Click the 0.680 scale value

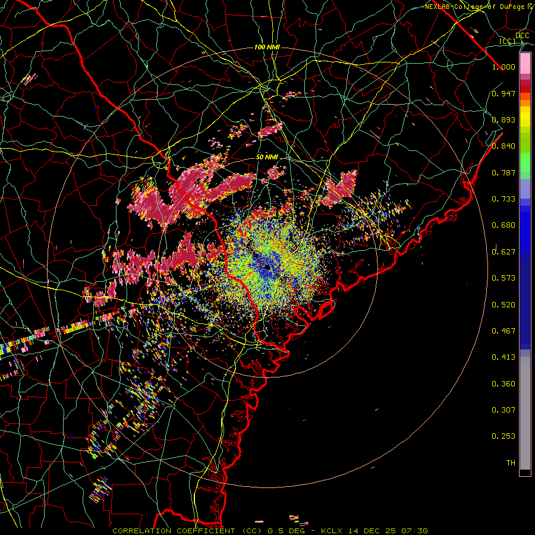point(503,225)
